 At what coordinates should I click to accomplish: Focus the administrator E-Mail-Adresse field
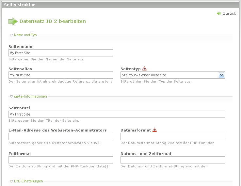(x=61, y=136)
